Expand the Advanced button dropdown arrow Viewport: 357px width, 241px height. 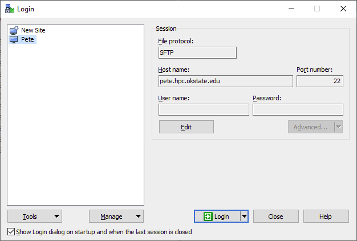339,127
